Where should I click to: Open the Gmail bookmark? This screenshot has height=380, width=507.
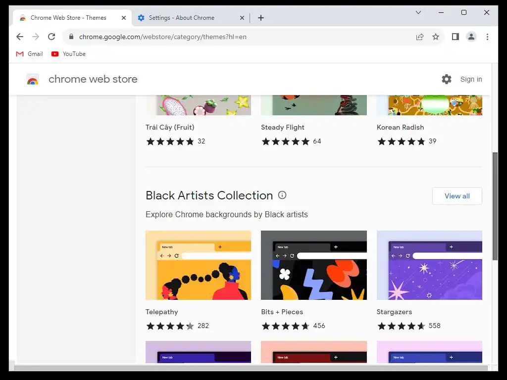[29, 54]
